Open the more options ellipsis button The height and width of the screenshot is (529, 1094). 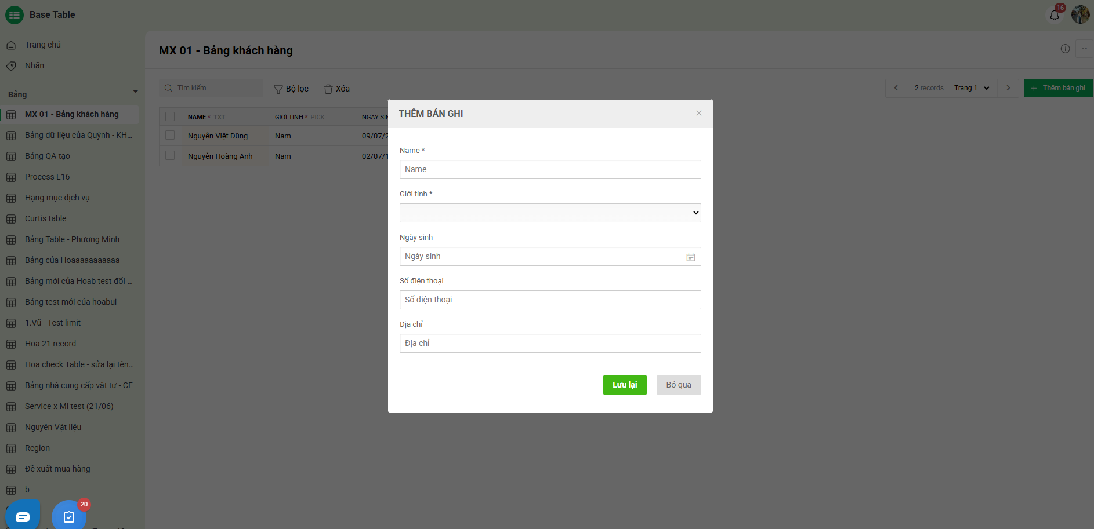[x=1084, y=49]
